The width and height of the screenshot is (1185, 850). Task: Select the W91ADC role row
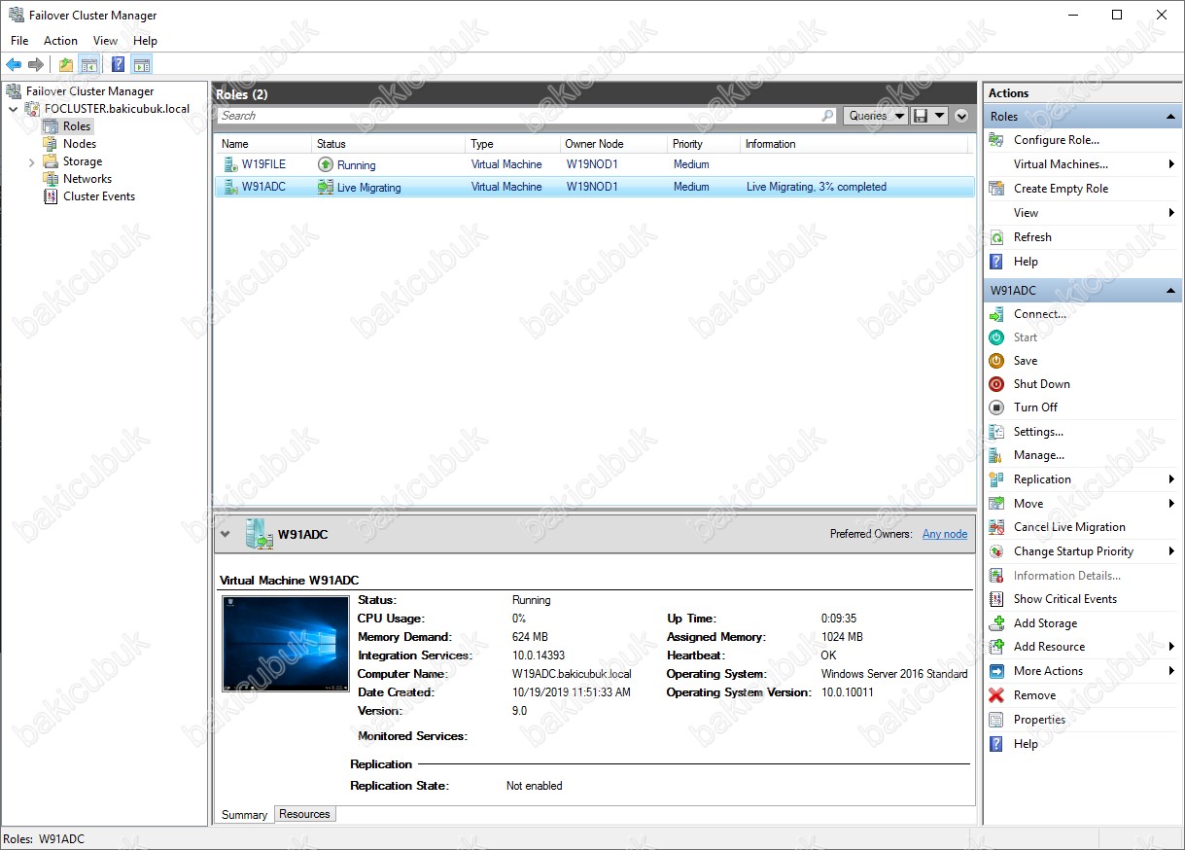[594, 187]
